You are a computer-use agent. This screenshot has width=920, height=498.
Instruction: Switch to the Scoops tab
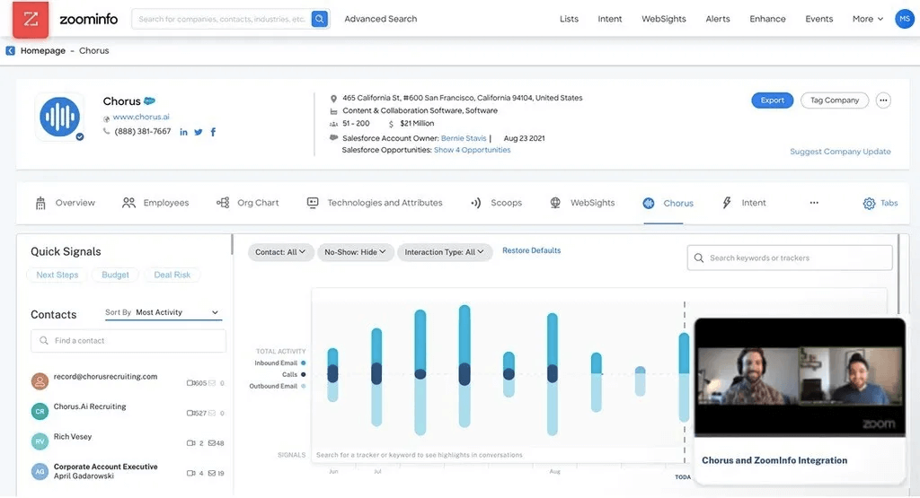click(x=496, y=203)
